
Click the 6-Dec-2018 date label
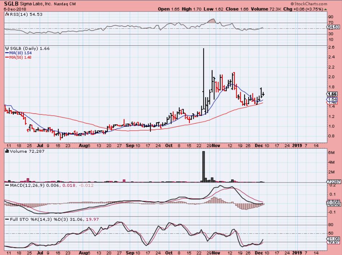pyautogui.click(x=15, y=9)
